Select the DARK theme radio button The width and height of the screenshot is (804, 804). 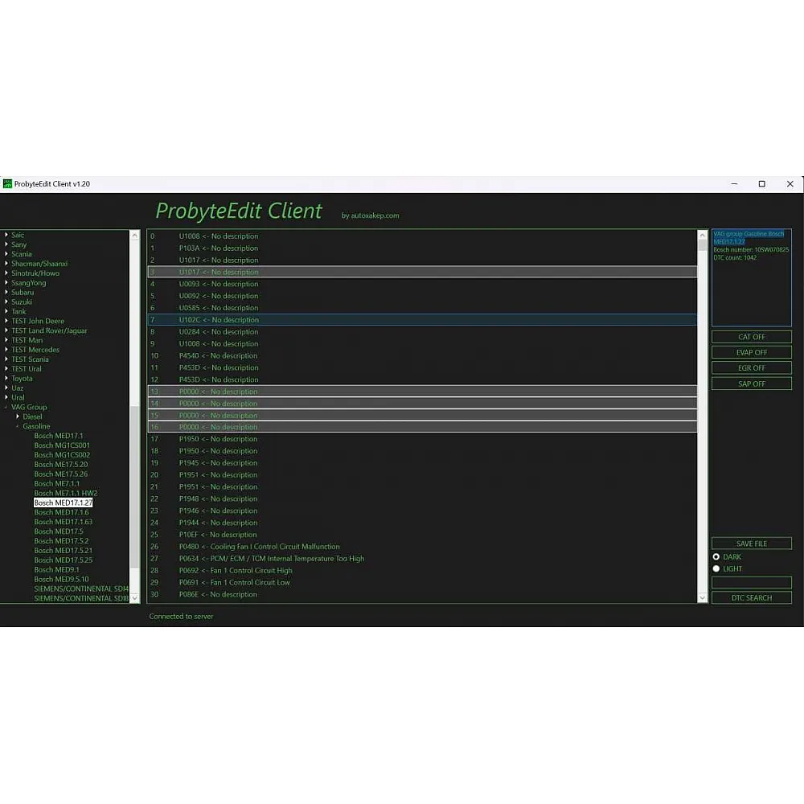tap(716, 556)
